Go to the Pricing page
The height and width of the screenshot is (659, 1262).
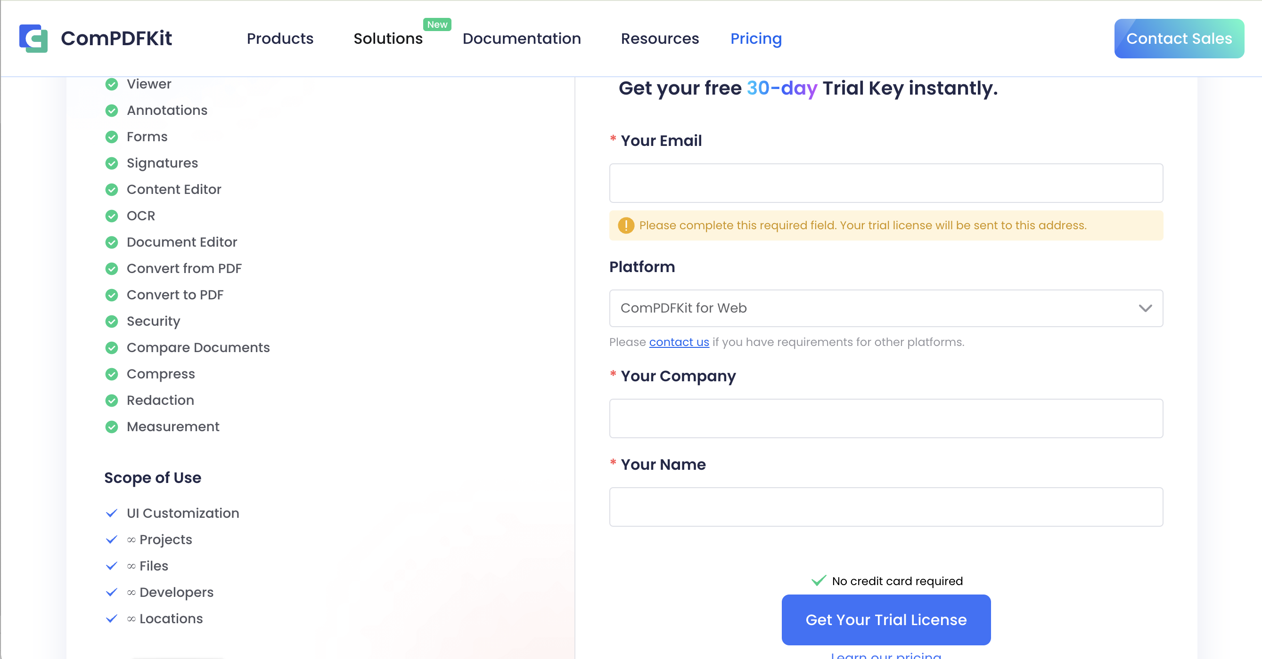(x=755, y=39)
